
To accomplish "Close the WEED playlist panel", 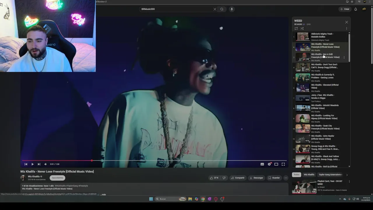I will click(346, 22).
